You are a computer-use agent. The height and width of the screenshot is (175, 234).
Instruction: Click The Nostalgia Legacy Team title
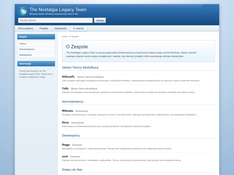point(58,10)
